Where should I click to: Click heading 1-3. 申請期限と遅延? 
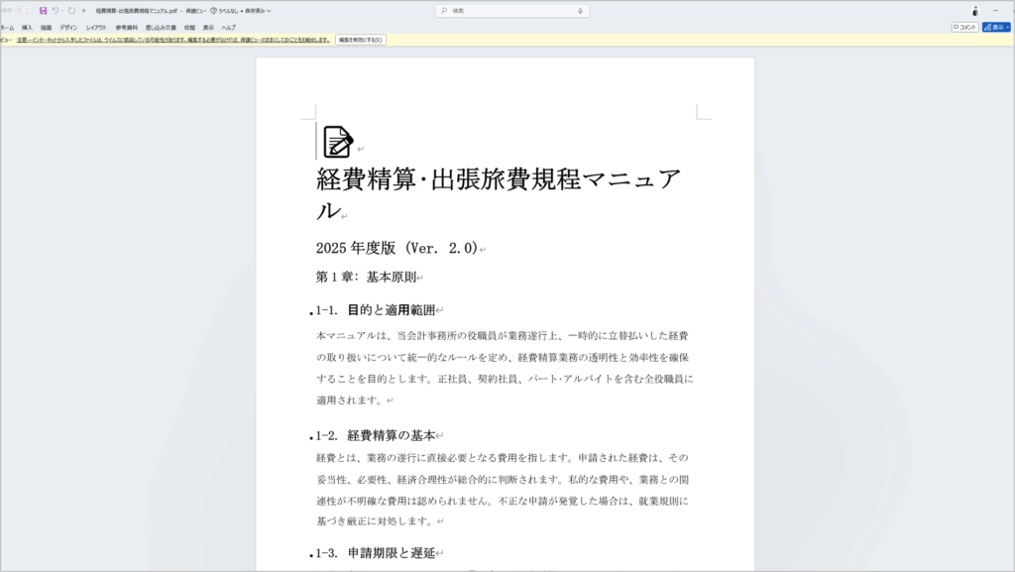click(376, 553)
